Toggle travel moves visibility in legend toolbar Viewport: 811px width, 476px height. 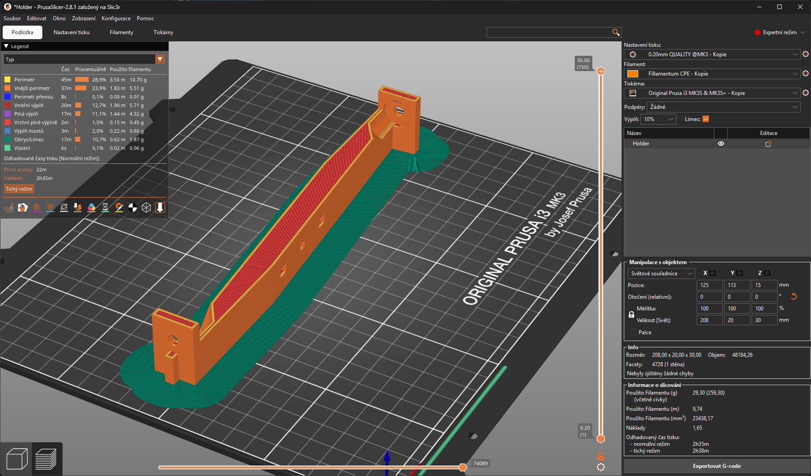coord(9,207)
